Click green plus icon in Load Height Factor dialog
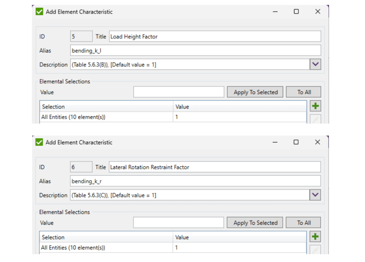365x262 pixels. (x=315, y=106)
